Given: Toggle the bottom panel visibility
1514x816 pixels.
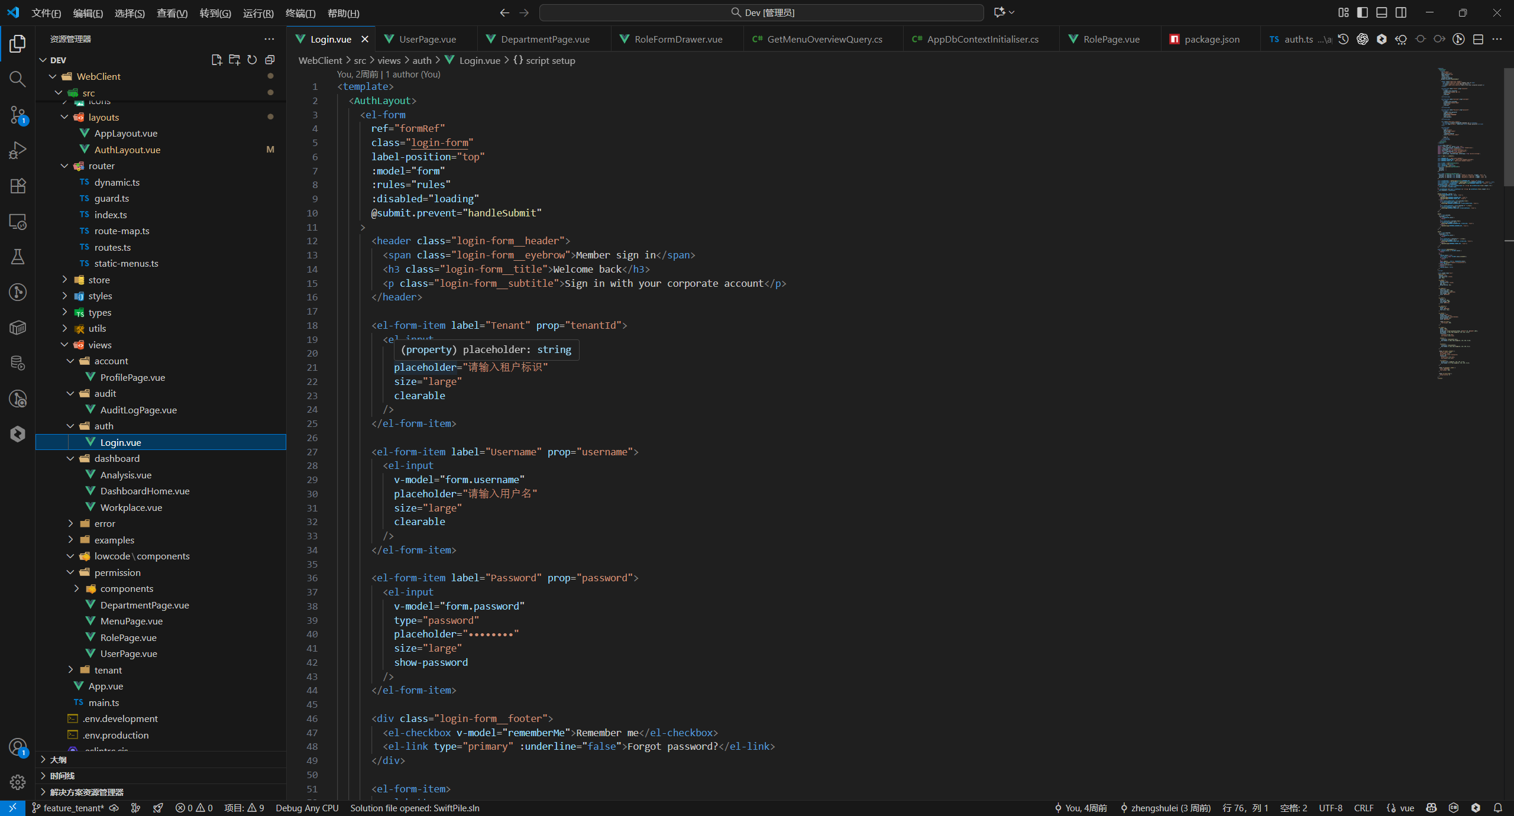Looking at the screenshot, I should pos(1382,12).
